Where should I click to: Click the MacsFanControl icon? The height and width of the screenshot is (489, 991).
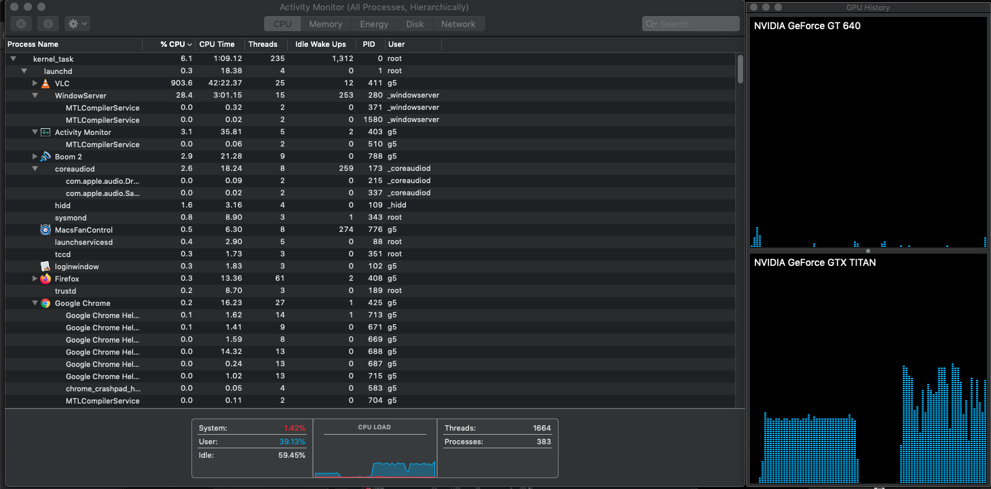click(x=45, y=230)
